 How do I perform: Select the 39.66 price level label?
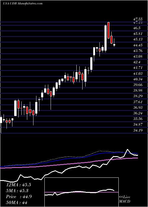tap(138, 85)
